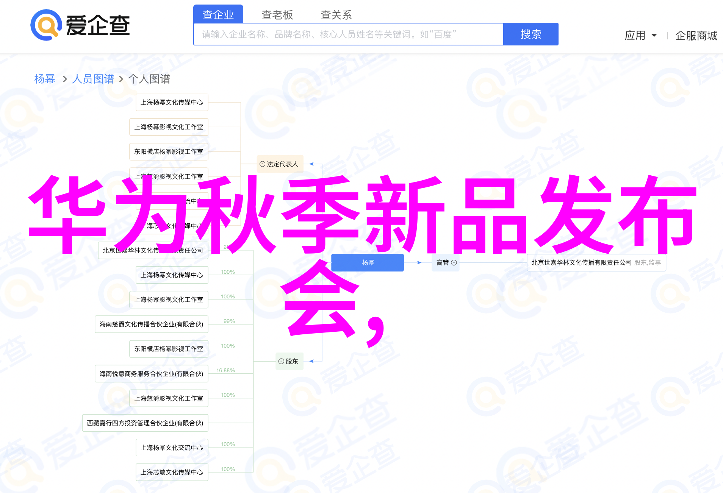Open the 人员图谱 breadcrumb link
The width and height of the screenshot is (723, 493).
coord(93,79)
